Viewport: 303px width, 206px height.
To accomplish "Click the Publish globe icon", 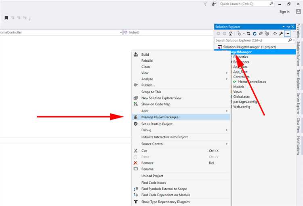I will coord(136,85).
